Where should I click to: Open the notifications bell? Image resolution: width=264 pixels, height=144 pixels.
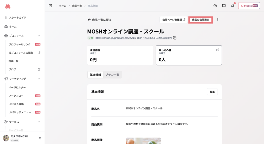[233, 6]
